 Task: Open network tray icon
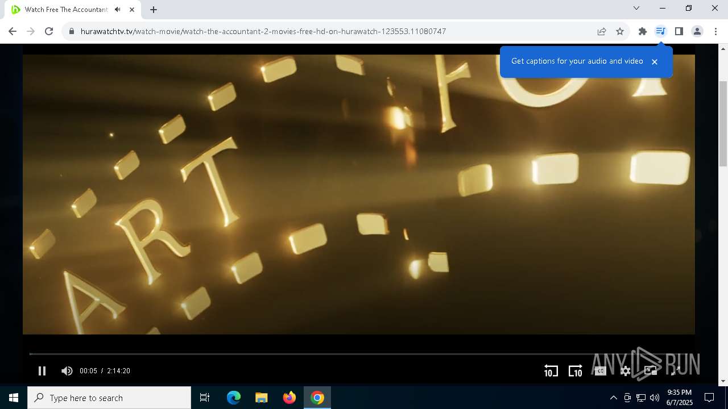click(x=641, y=398)
